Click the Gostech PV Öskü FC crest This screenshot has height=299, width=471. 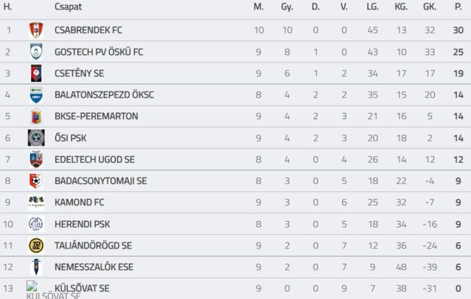pos(36,52)
